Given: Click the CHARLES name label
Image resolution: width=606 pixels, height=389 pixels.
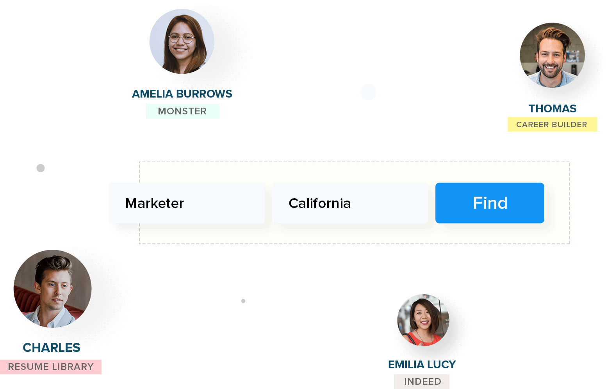Looking at the screenshot, I should coord(52,348).
